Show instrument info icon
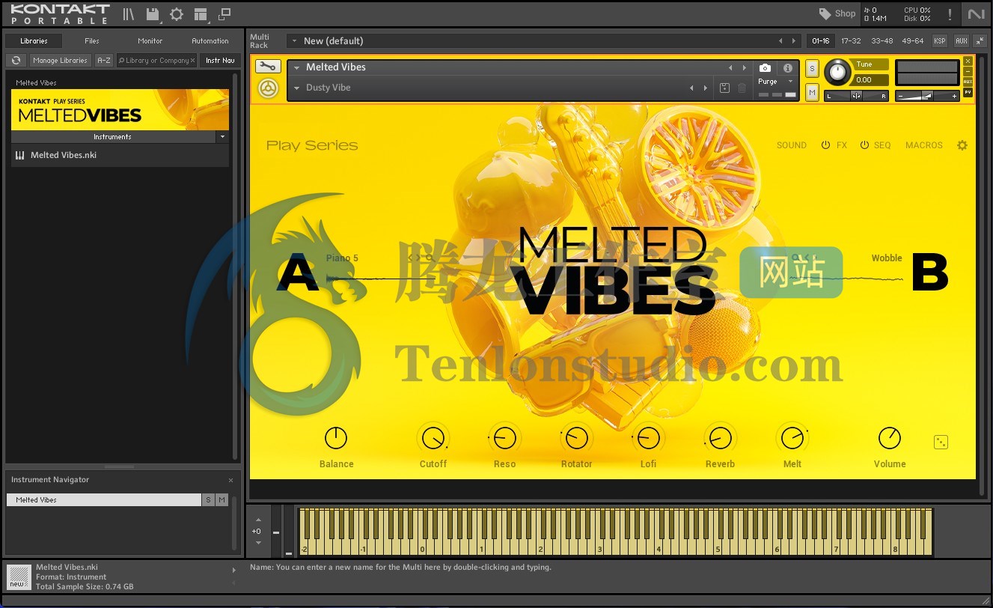 tap(787, 67)
